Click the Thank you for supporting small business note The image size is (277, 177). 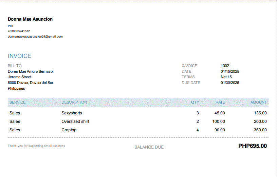pyautogui.click(x=36, y=146)
